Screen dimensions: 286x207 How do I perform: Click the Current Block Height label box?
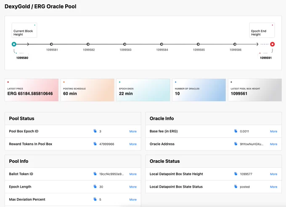24,30
